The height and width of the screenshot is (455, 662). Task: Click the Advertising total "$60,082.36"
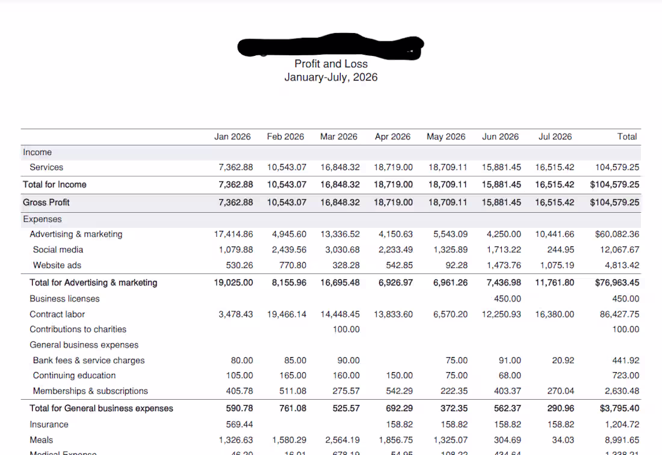[617, 234]
